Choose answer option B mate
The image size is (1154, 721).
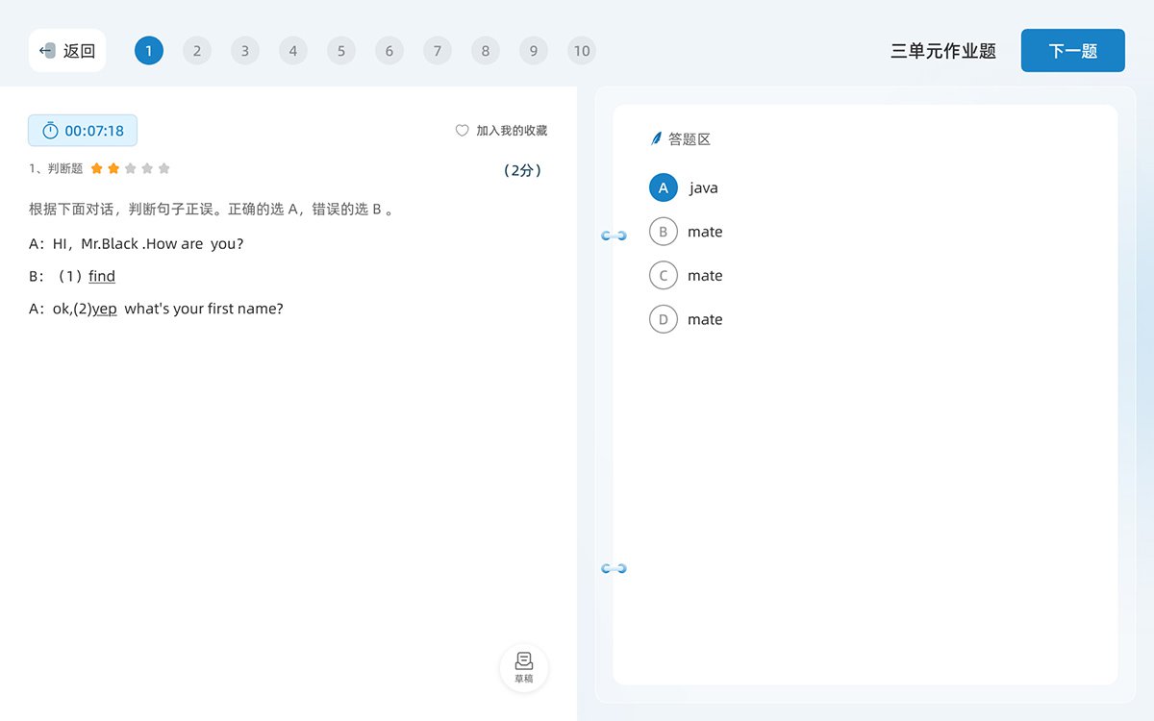tap(664, 232)
